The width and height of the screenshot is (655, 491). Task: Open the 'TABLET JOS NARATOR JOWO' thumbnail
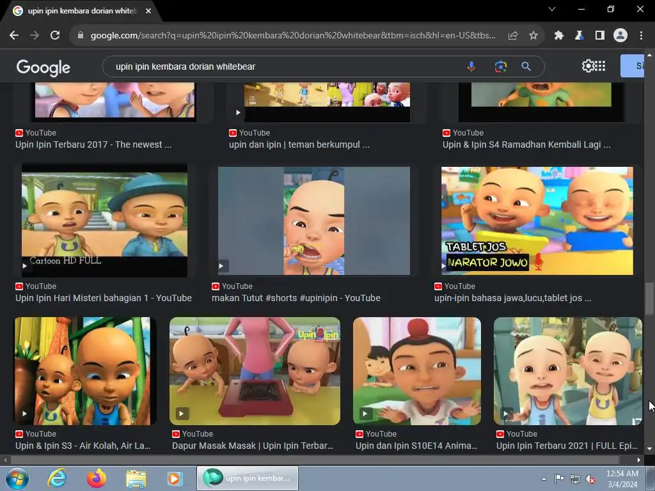tap(537, 221)
